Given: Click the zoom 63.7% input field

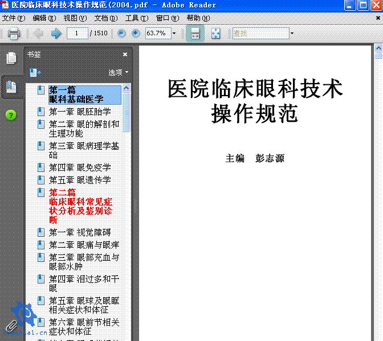Looking at the screenshot, I should coord(158,33).
